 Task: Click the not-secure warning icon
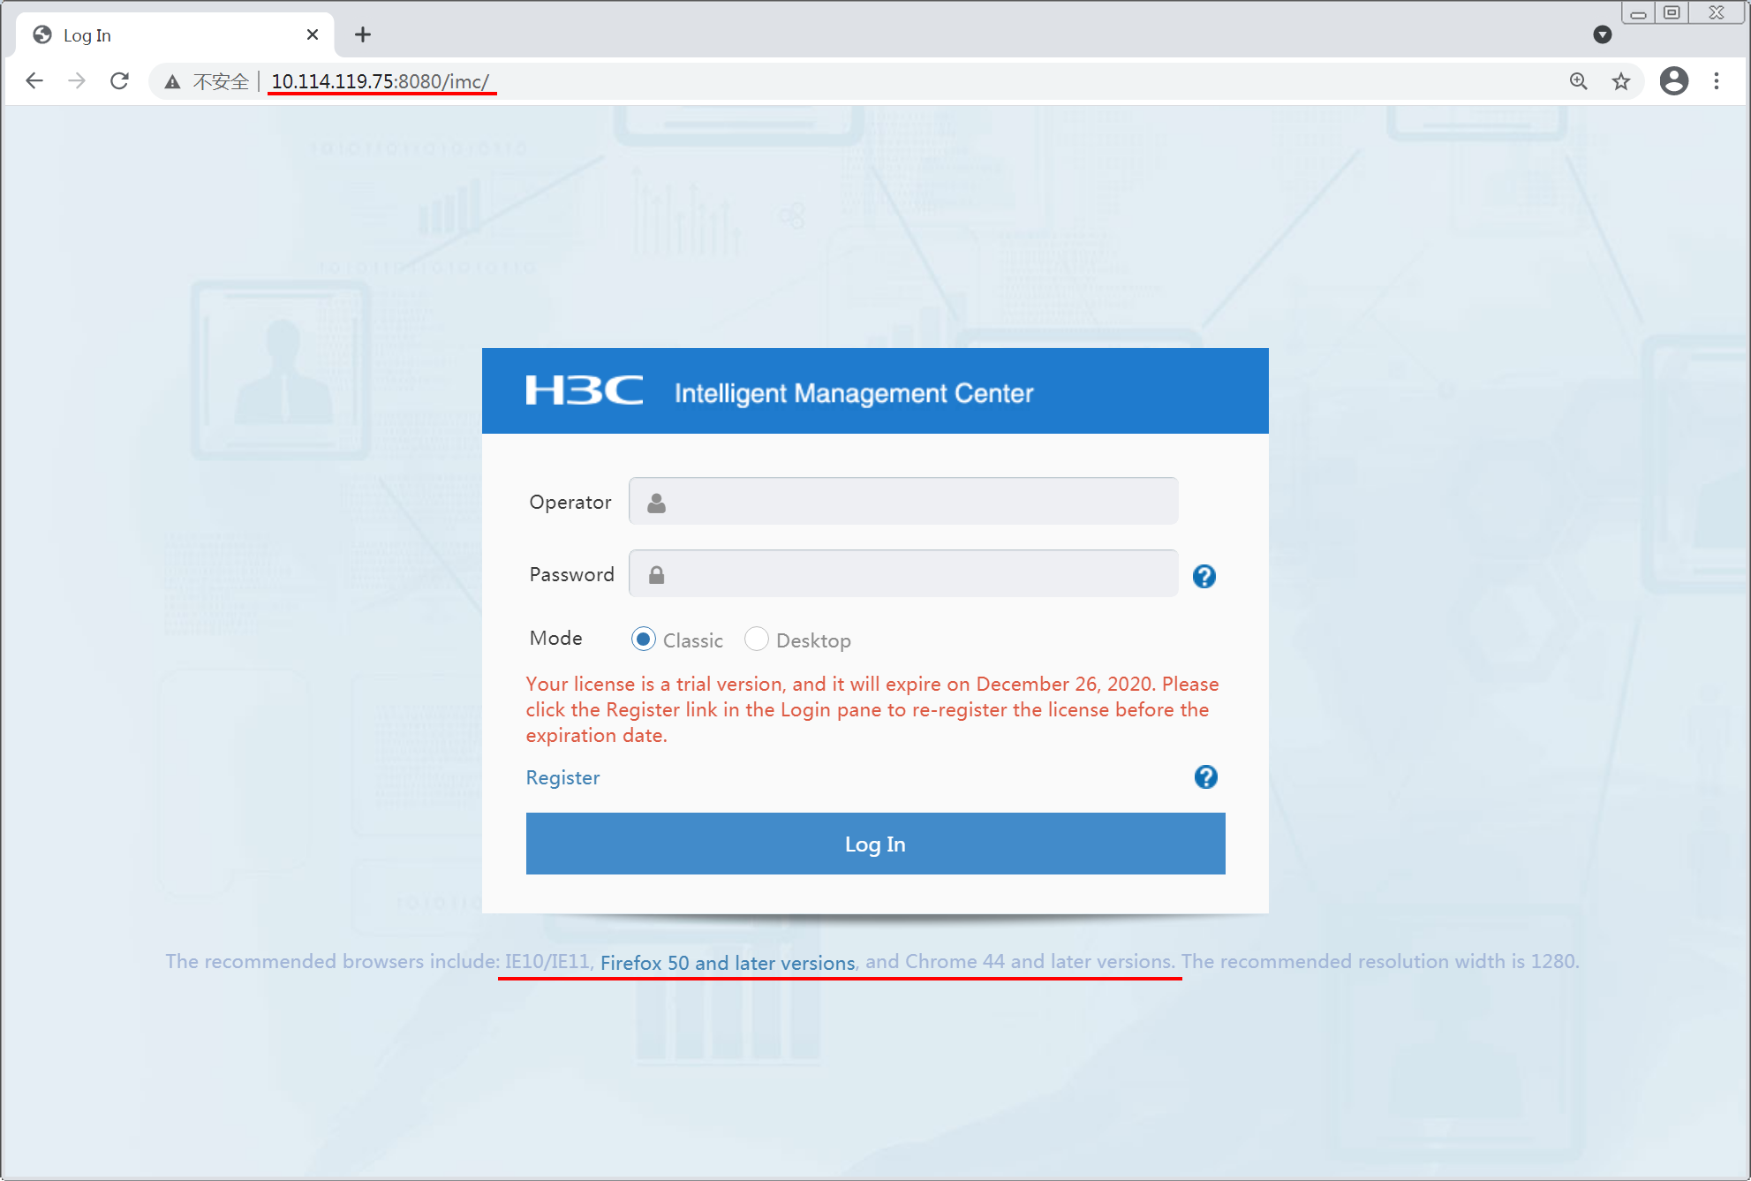(173, 82)
